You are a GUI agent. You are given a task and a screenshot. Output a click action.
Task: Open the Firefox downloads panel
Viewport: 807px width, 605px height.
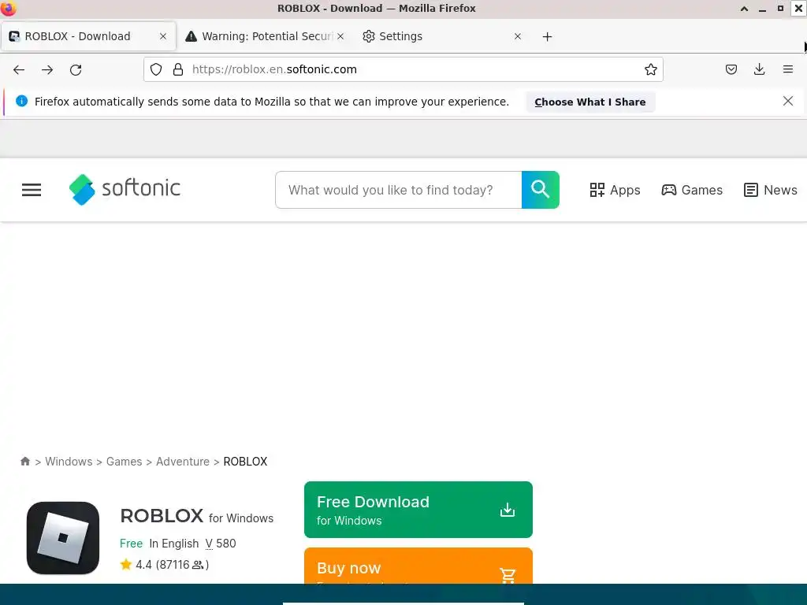click(x=759, y=69)
